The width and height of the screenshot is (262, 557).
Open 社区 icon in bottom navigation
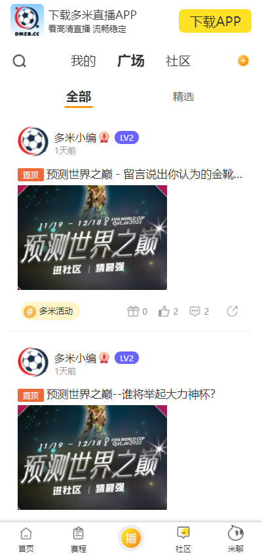click(183, 539)
